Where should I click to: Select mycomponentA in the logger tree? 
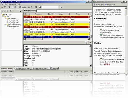coord(14,21)
